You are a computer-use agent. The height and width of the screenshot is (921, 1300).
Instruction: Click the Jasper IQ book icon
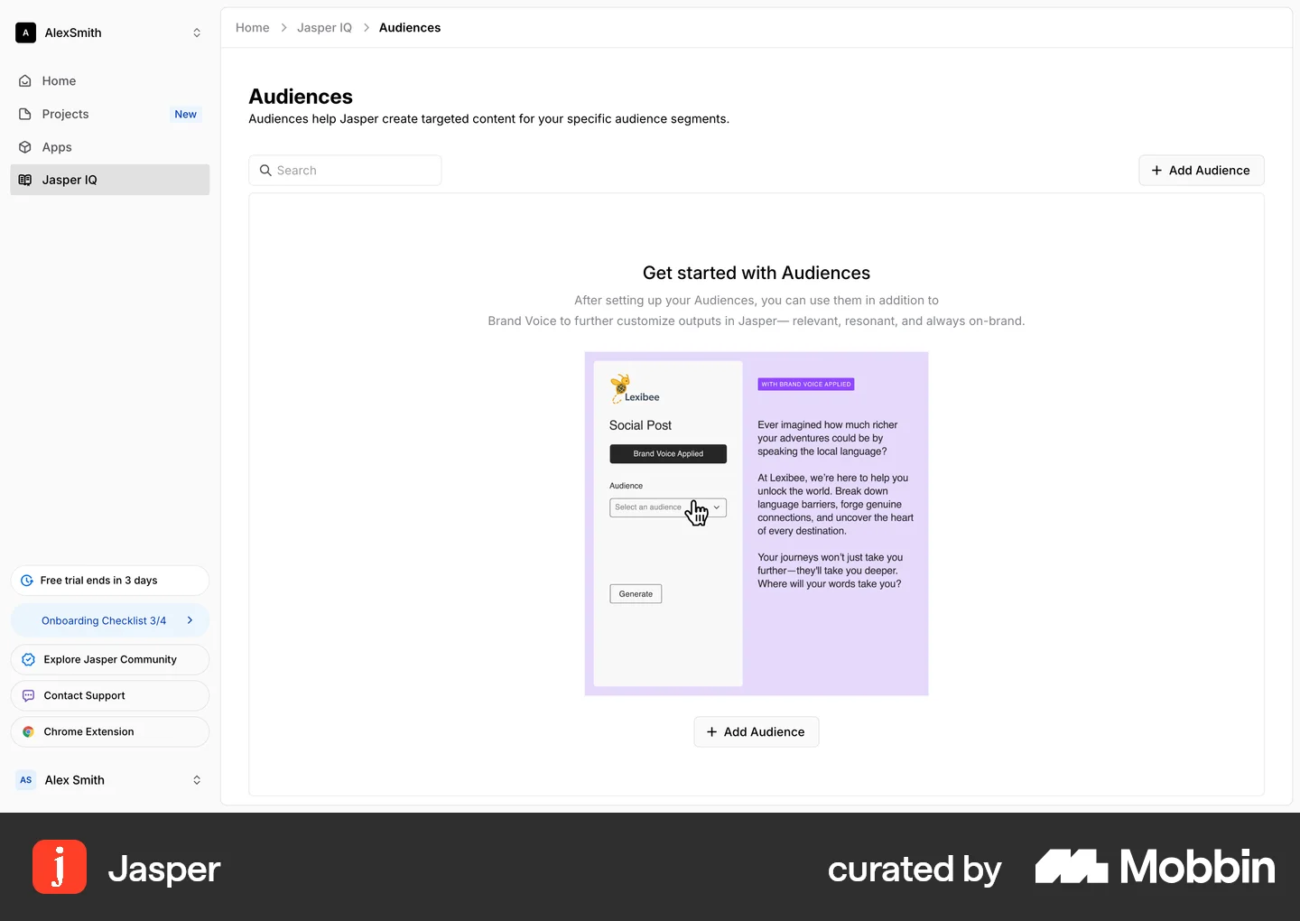point(25,180)
